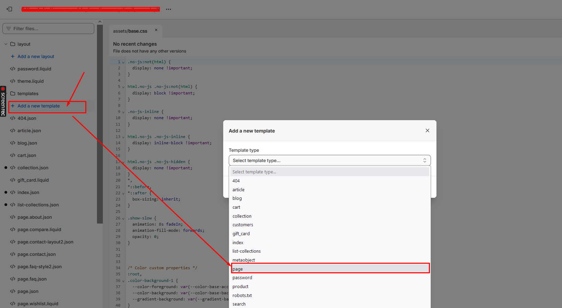Choose the article template type
Image resolution: width=562 pixels, height=308 pixels.
click(x=330, y=190)
